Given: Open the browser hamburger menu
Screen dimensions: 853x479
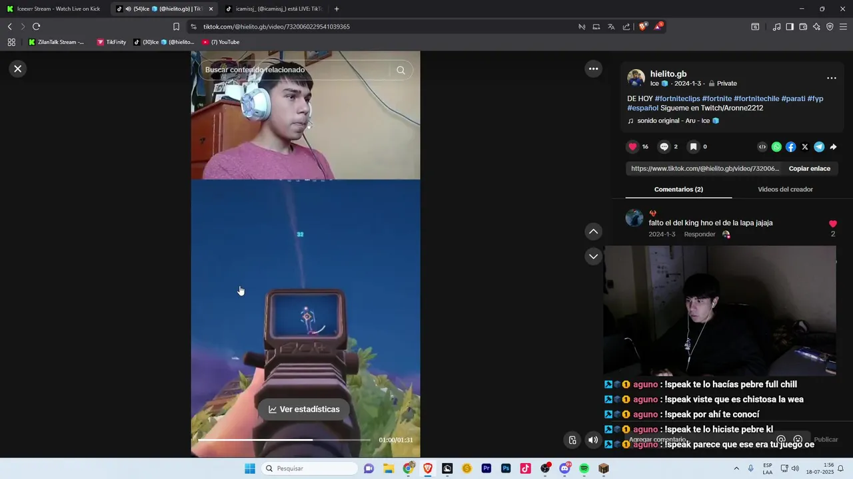Looking at the screenshot, I should [843, 27].
